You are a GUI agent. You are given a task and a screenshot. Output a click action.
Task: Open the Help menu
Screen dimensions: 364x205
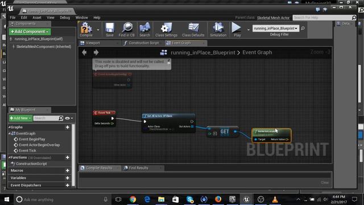(97, 18)
